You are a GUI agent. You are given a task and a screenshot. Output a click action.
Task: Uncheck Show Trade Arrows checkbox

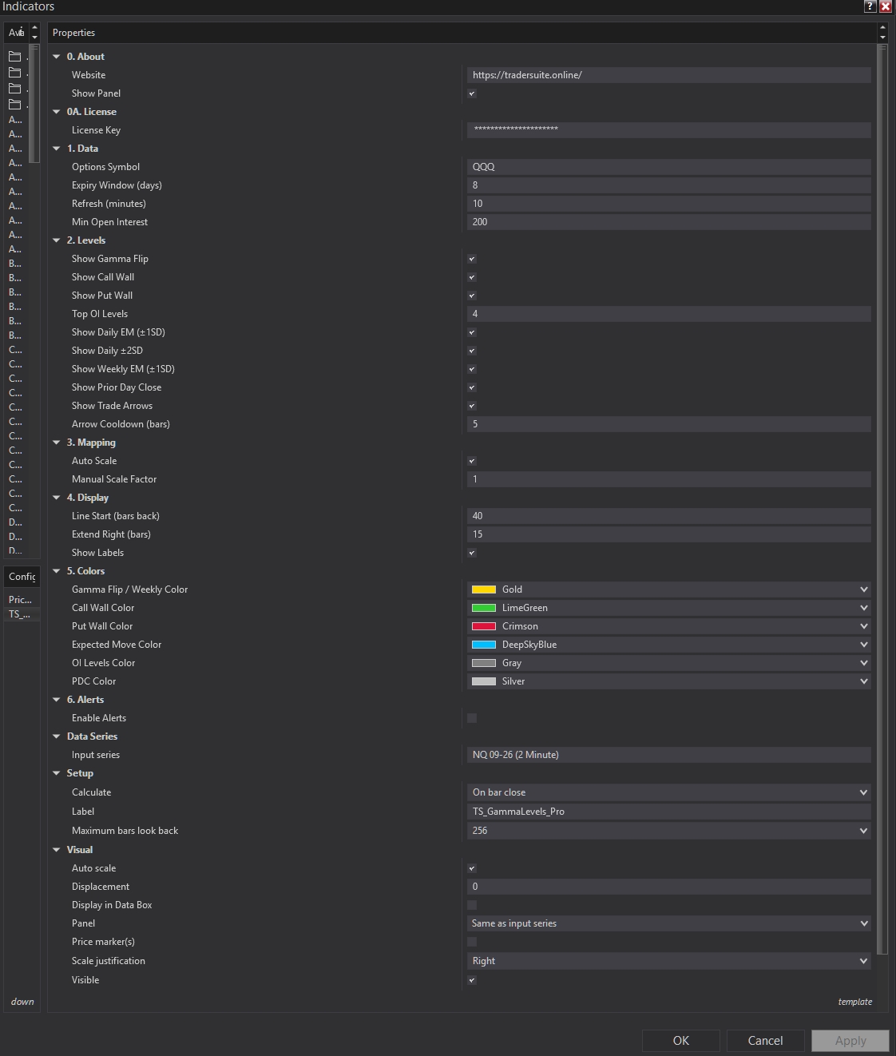[x=472, y=406]
